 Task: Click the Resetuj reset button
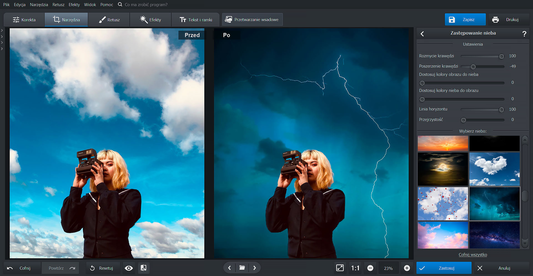pos(103,268)
